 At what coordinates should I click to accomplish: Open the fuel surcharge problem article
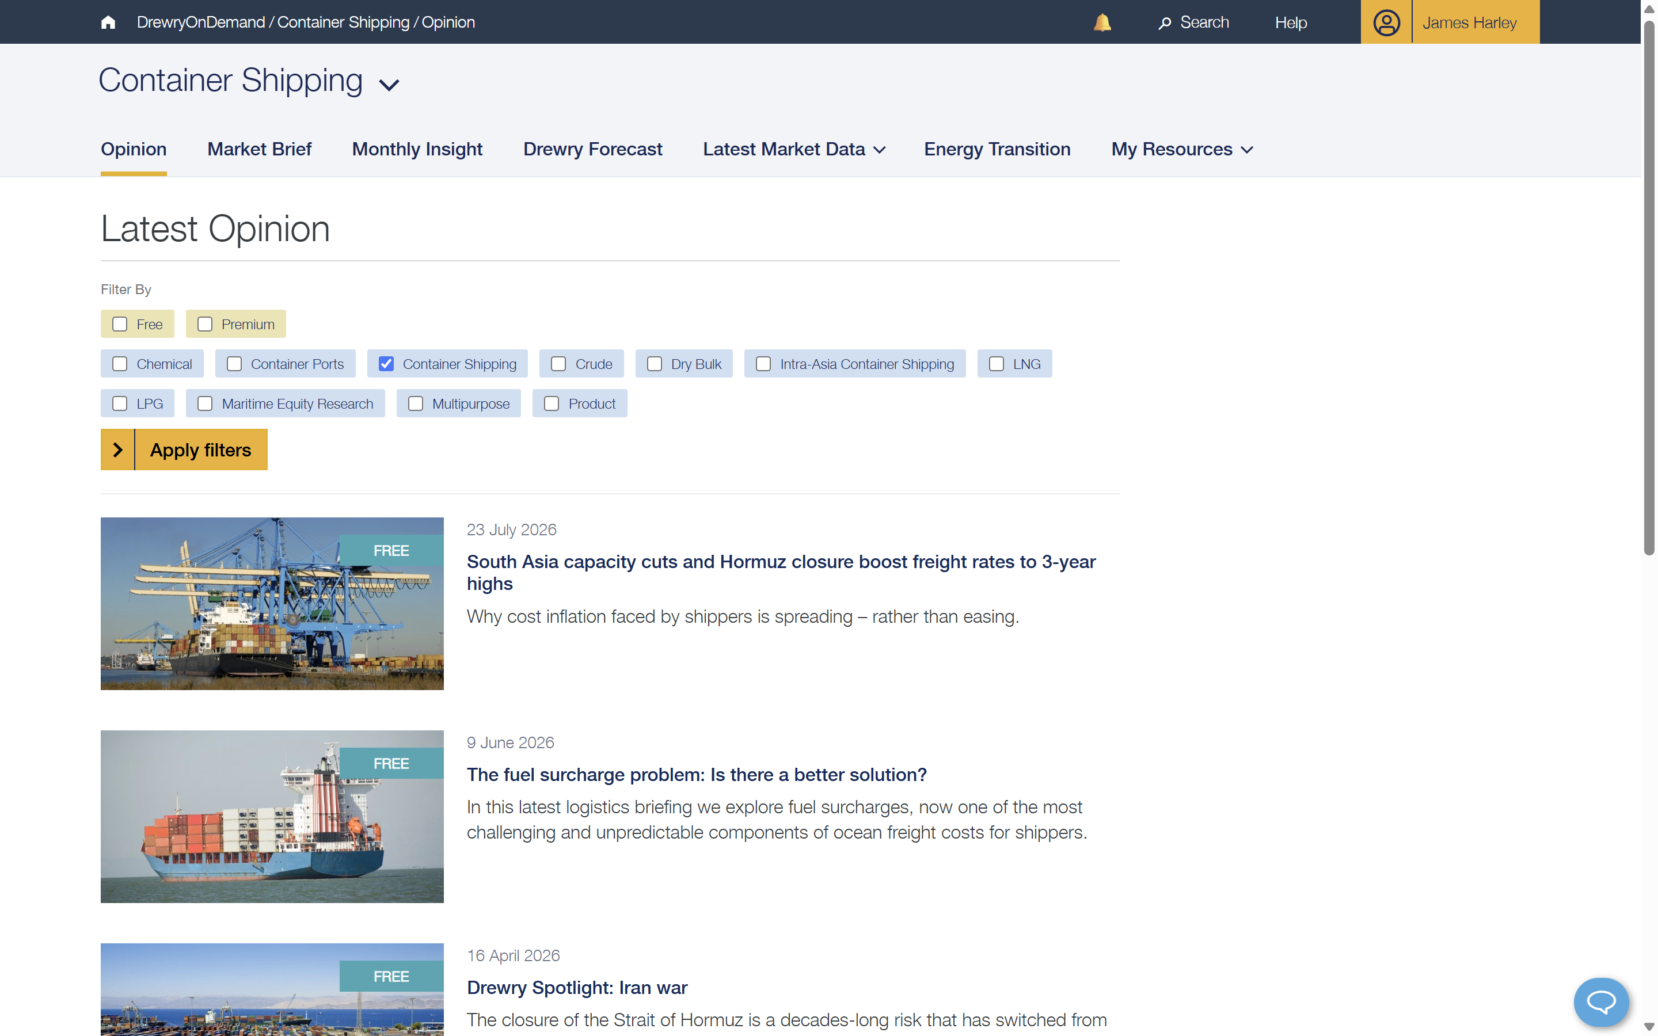point(697,774)
